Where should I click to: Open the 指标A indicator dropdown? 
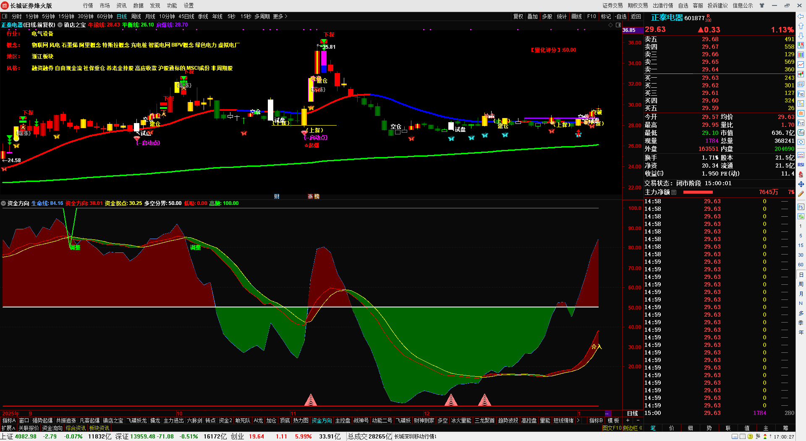[9, 420]
